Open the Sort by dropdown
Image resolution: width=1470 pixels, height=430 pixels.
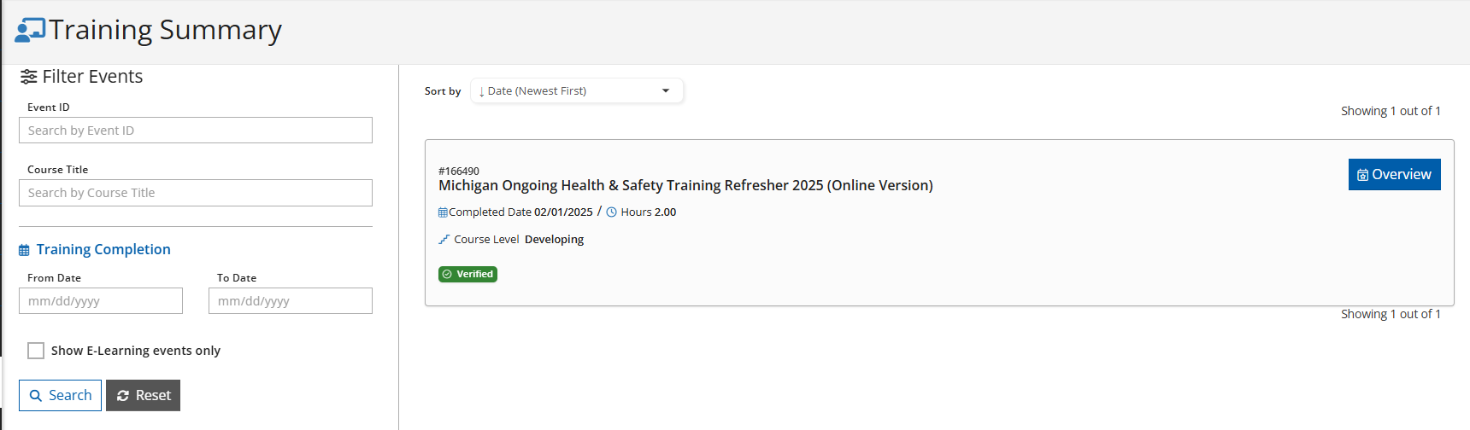(x=577, y=90)
